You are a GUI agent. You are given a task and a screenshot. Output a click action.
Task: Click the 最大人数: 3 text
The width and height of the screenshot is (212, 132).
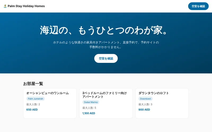[x=145, y=104]
